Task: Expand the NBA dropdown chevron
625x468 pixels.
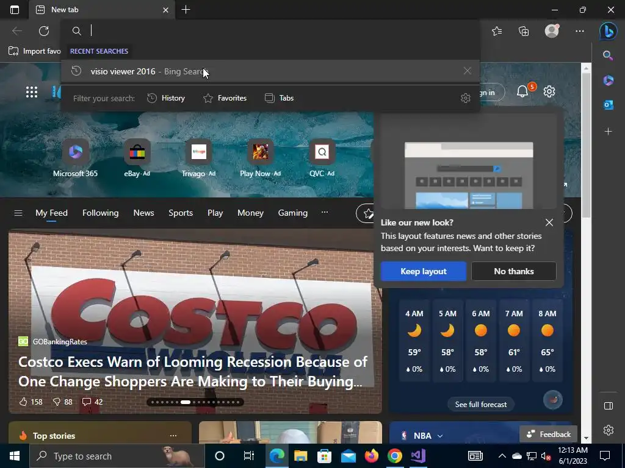Action: coord(440,436)
